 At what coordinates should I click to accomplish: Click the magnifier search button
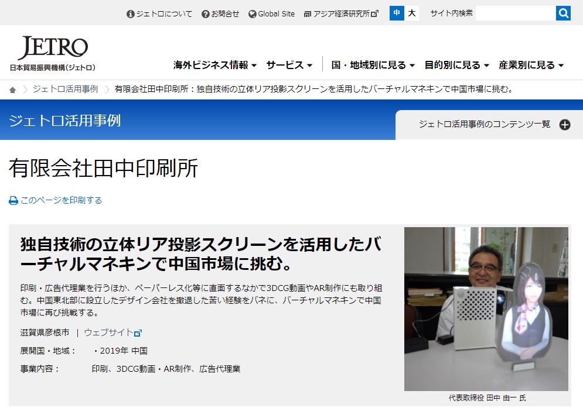coord(563,13)
